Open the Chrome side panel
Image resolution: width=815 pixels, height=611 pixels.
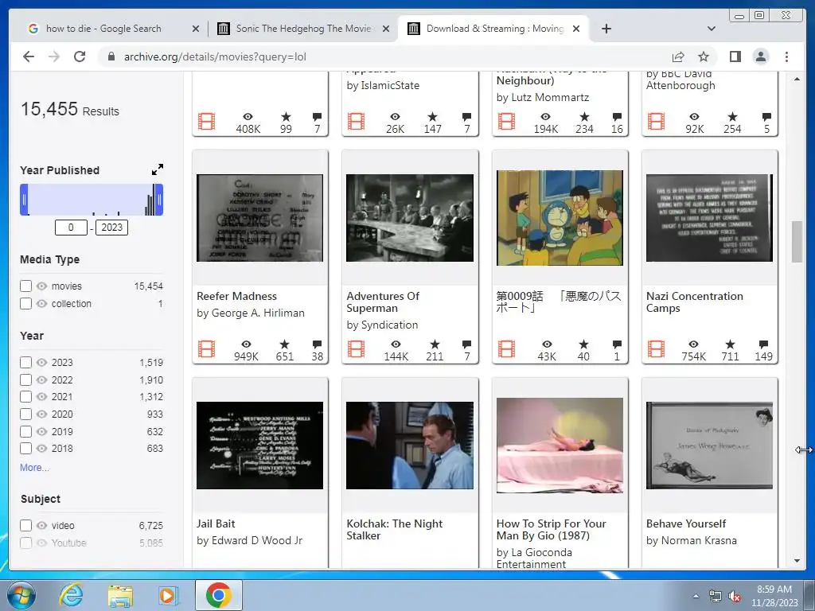(x=735, y=56)
